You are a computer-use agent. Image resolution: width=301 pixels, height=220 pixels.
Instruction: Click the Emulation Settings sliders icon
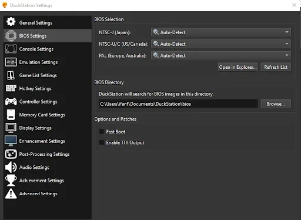click(x=11, y=62)
